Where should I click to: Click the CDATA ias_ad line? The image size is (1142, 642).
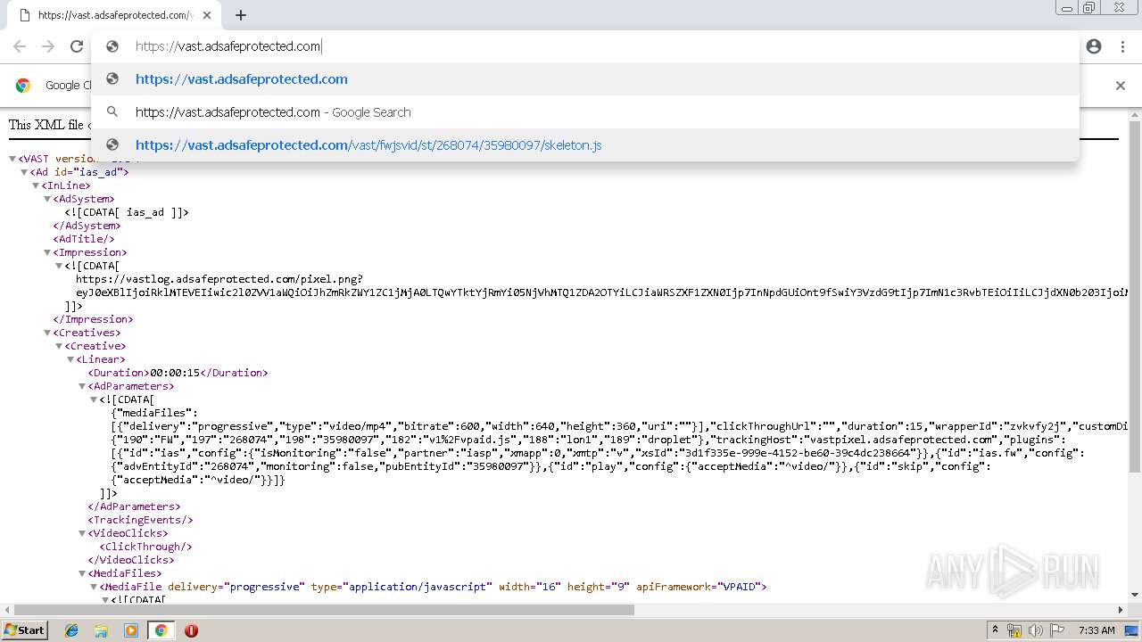click(127, 212)
